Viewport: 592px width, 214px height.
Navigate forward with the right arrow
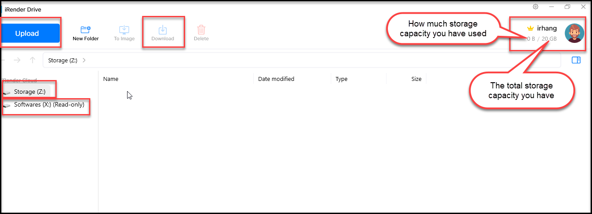tap(17, 60)
